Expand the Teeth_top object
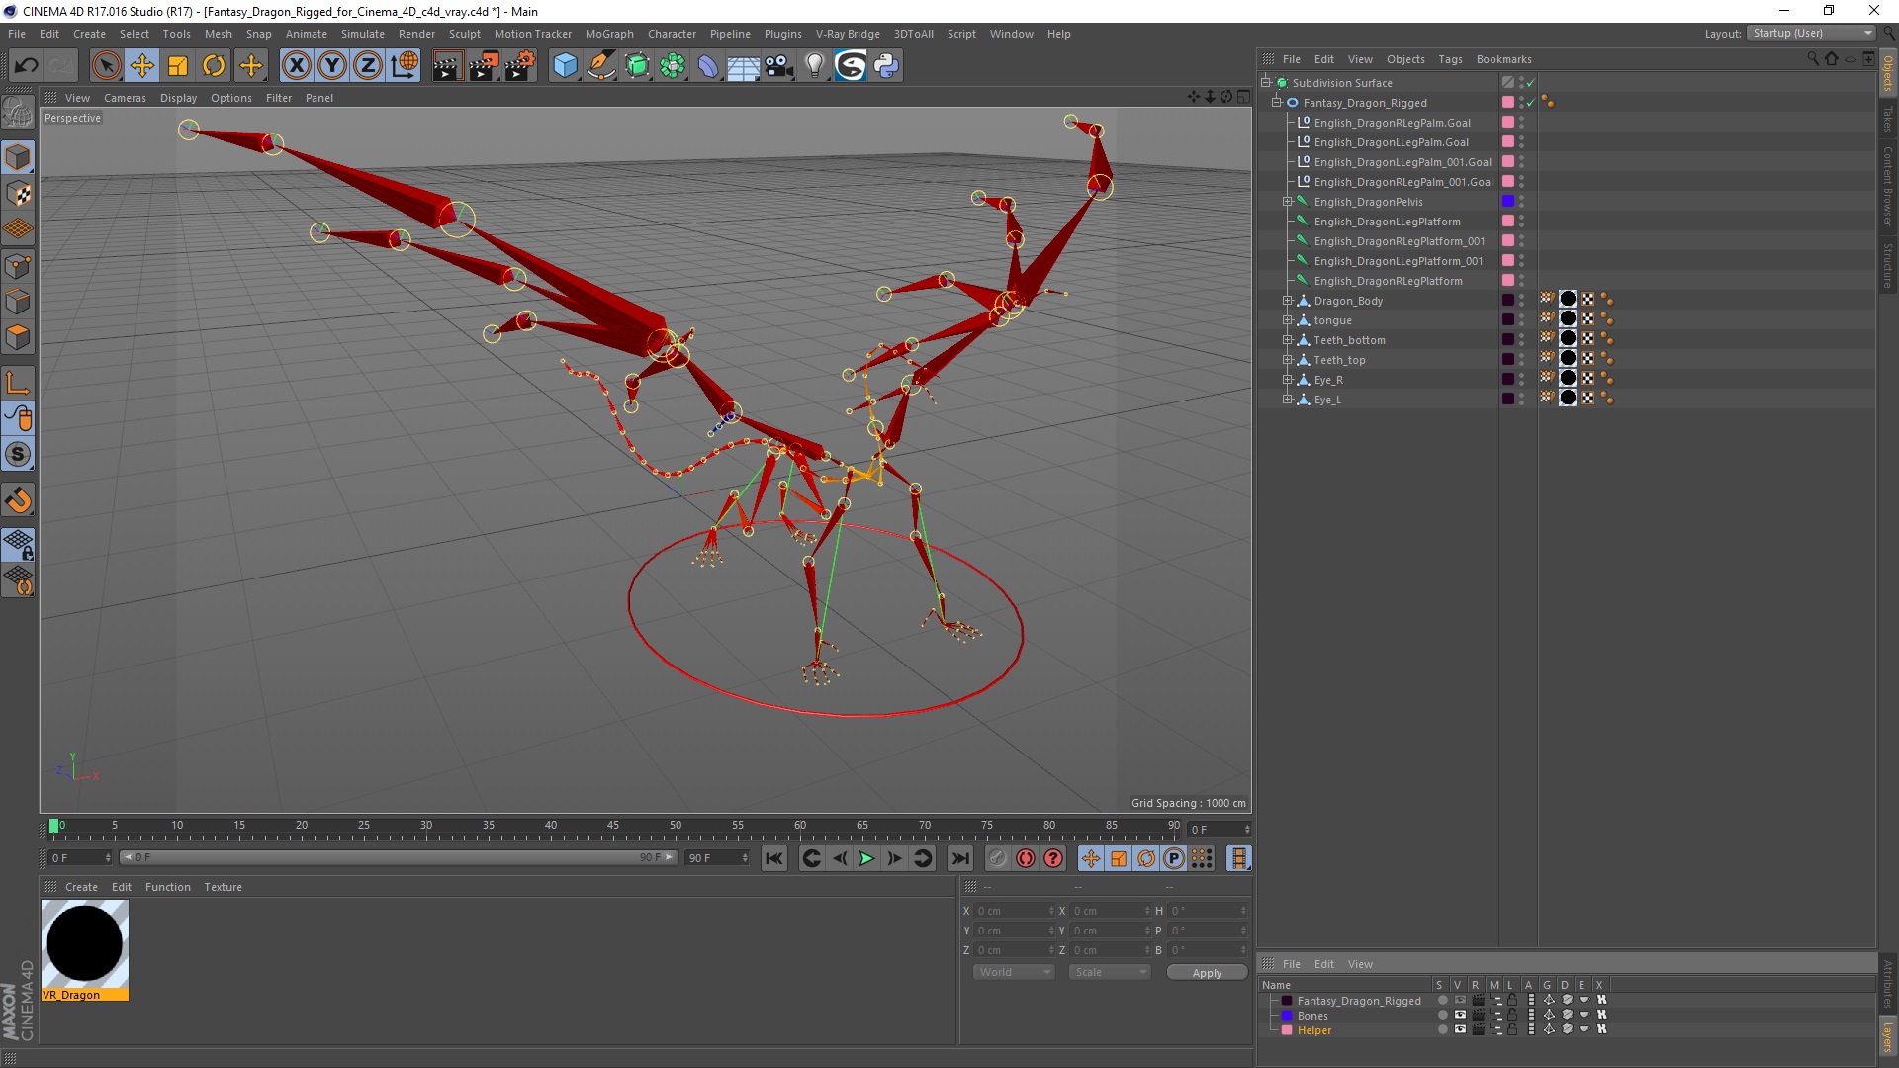 click(x=1288, y=360)
